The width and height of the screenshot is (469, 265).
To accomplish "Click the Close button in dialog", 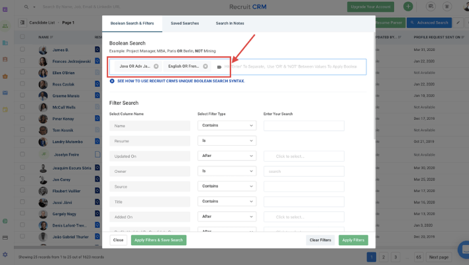I will click(x=118, y=240).
